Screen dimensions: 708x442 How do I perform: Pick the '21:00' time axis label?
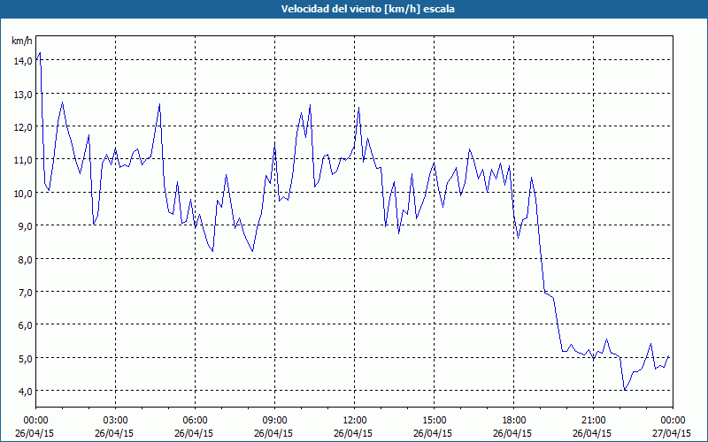(x=593, y=421)
